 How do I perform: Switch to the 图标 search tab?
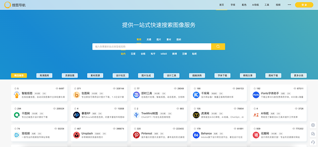coord(178,40)
